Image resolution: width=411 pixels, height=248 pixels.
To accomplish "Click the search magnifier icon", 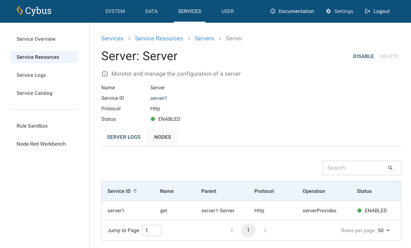I will click(x=390, y=168).
